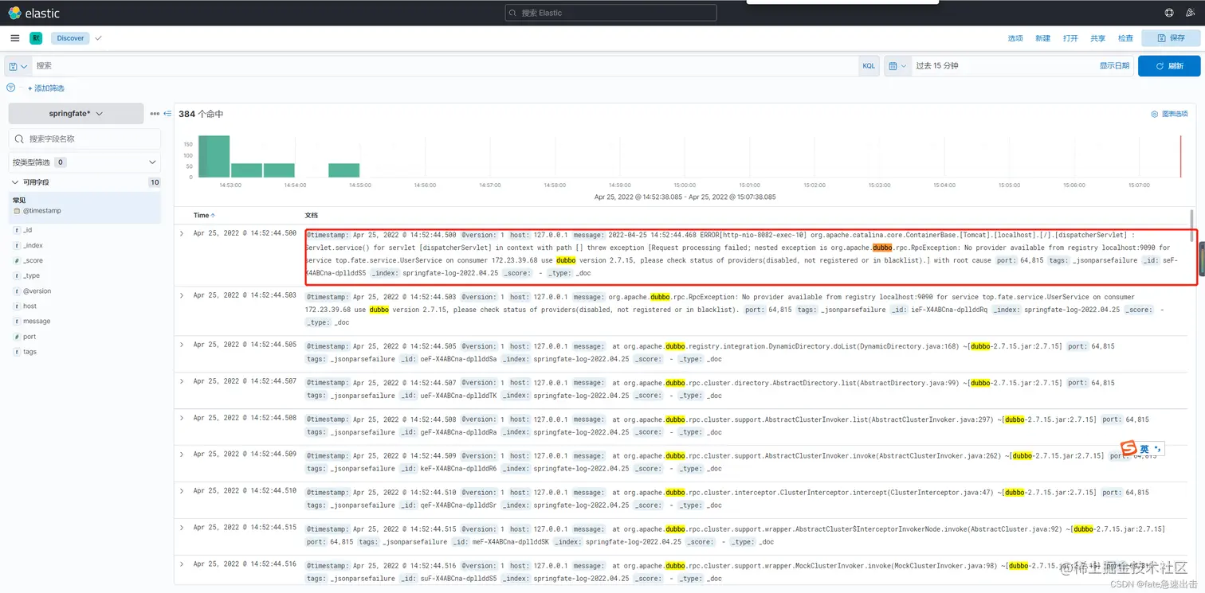Viewport: 1205px width, 593px height.
Task: Click the tallest histogram bar near 14:53
Action: 214,157
